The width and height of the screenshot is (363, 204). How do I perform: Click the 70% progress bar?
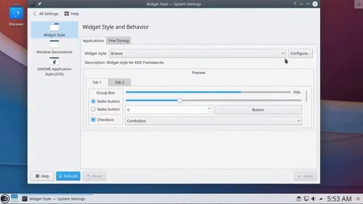tap(208, 92)
